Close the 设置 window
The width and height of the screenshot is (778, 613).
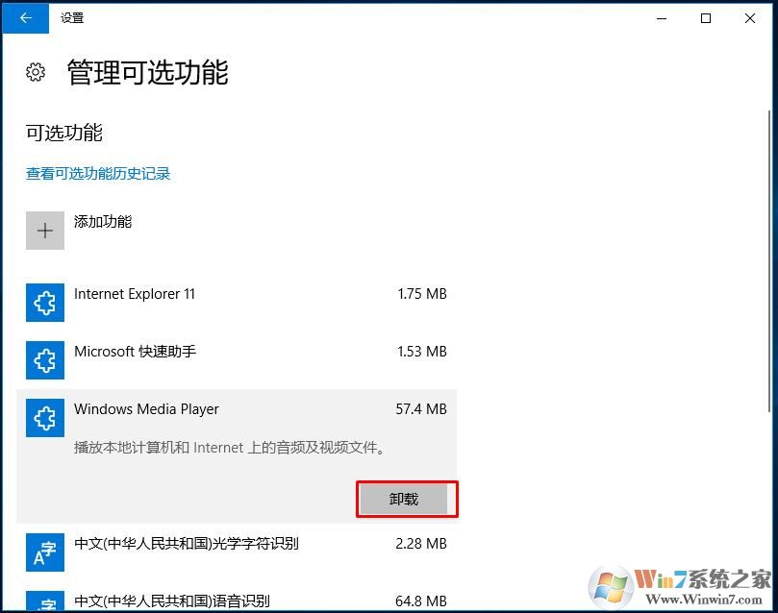coord(750,17)
